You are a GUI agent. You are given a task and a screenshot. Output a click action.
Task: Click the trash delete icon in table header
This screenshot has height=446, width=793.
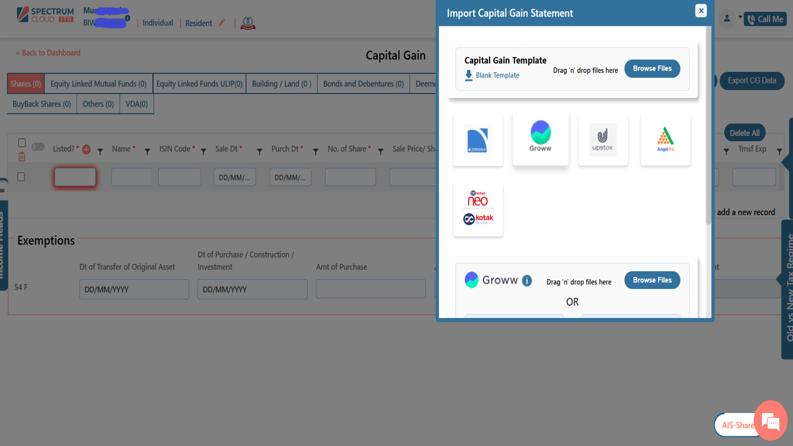click(22, 157)
